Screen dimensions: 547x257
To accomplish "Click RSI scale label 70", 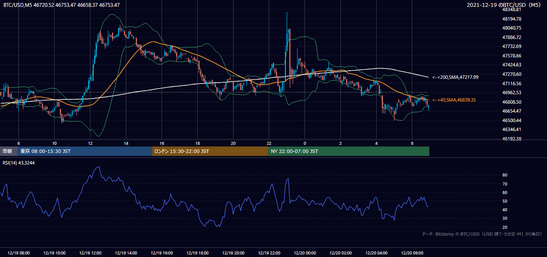I will pyautogui.click(x=505, y=184).
